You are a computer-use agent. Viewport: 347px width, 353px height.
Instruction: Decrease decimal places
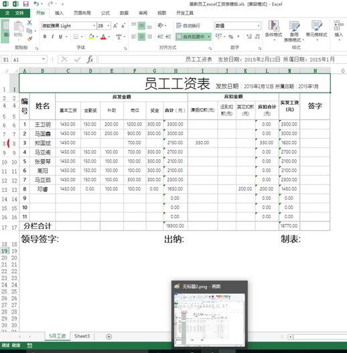coord(257,36)
